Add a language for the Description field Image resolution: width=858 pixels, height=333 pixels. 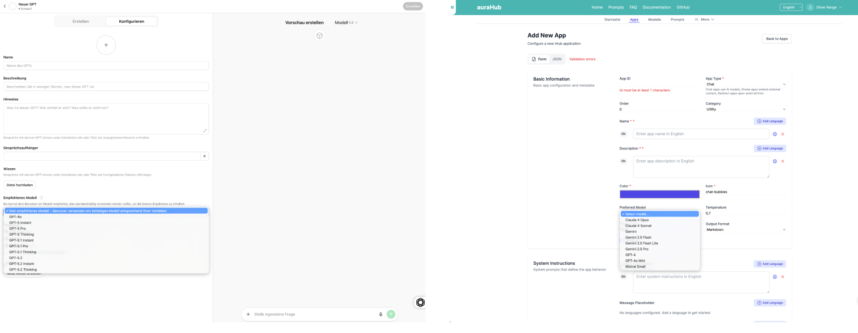770,149
